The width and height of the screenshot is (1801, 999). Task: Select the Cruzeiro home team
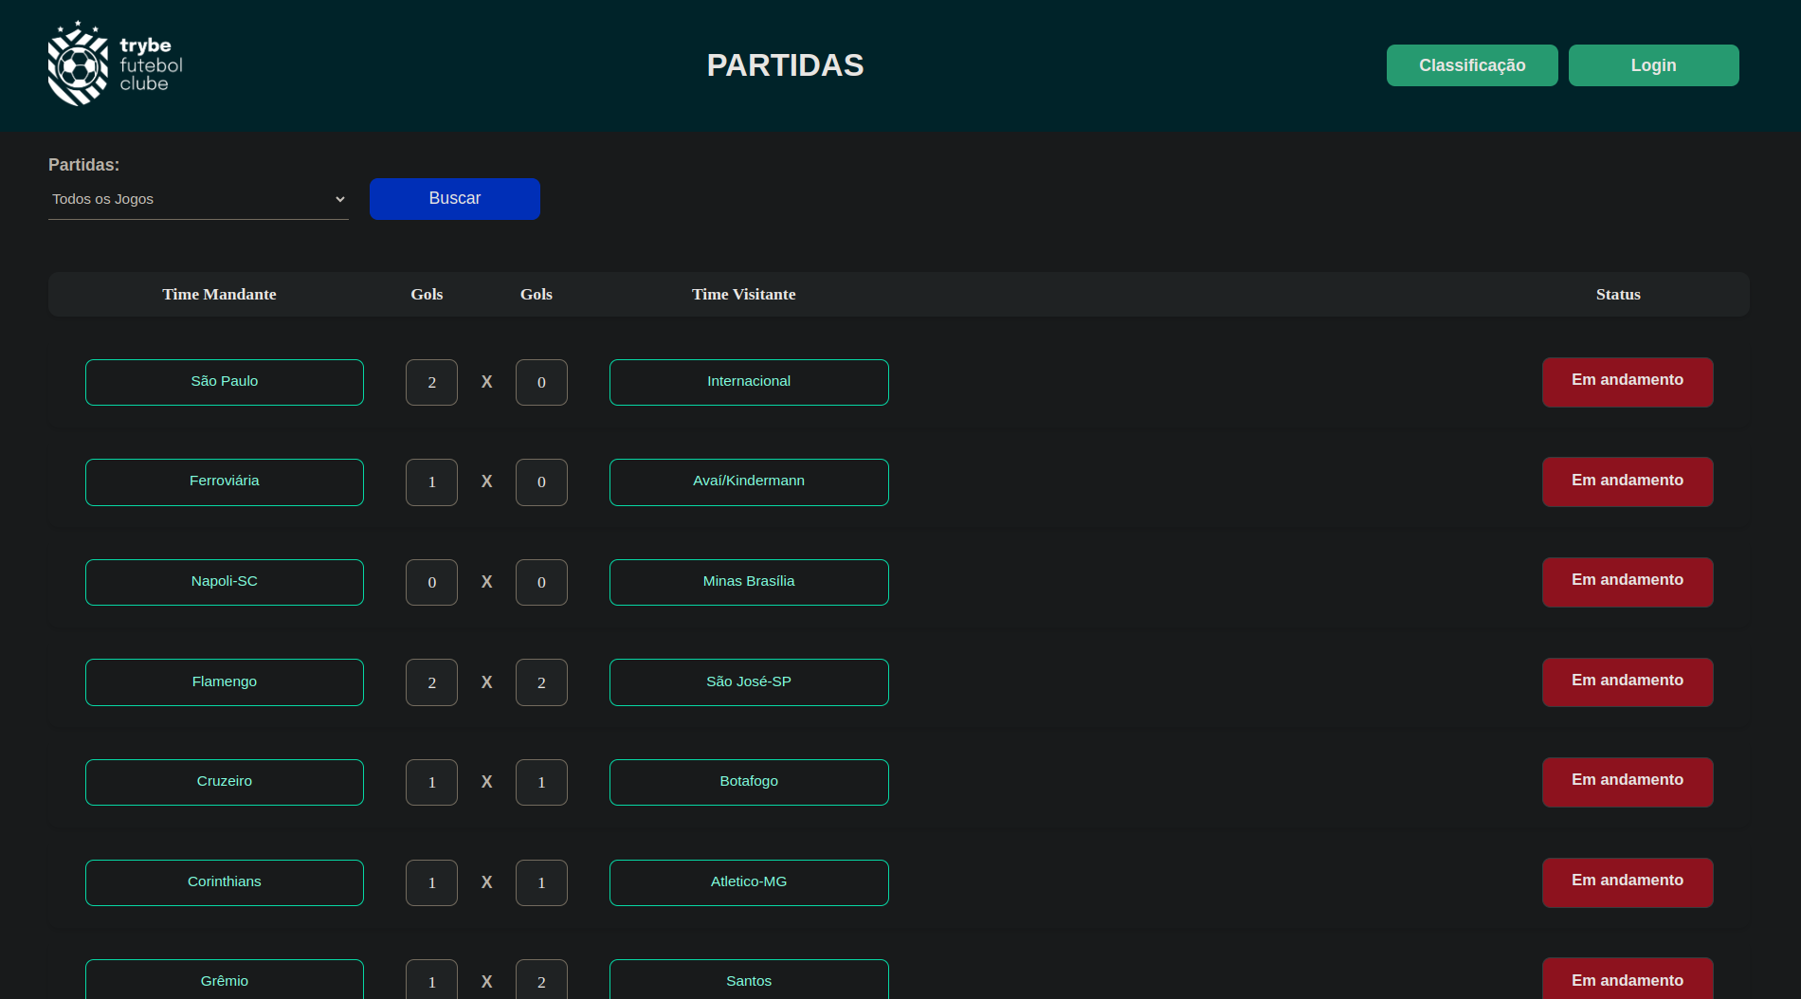224,782
